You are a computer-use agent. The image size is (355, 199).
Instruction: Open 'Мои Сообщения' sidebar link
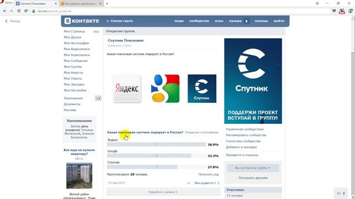pyautogui.click(x=75, y=61)
